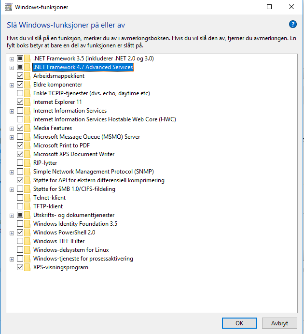This screenshot has height=334, width=304.
Task: Expand Støtte for SMB 1.0/CIFS-fildeling node
Action: click(x=12, y=190)
